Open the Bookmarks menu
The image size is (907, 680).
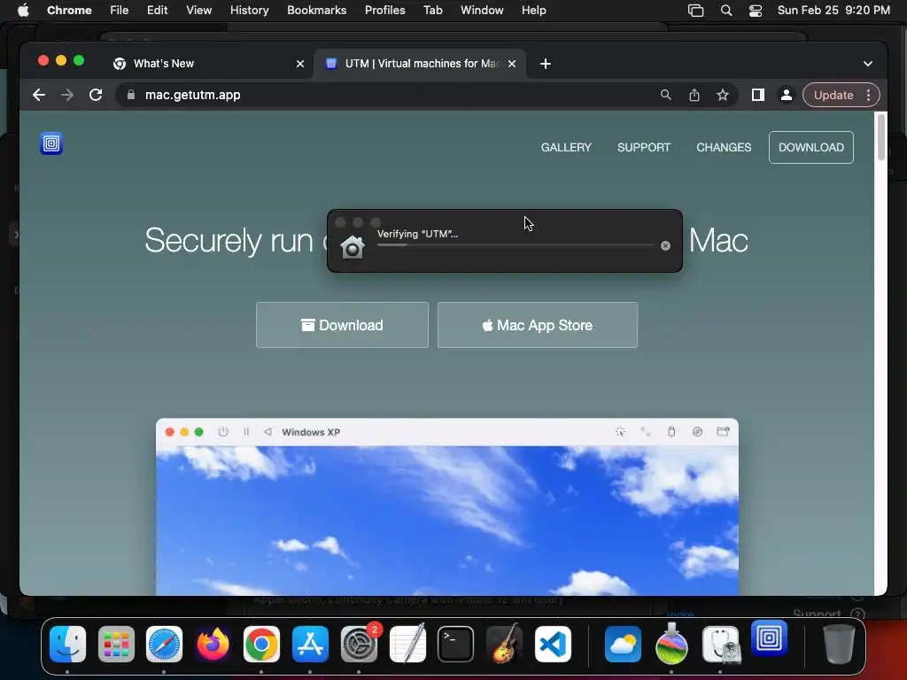tap(316, 11)
